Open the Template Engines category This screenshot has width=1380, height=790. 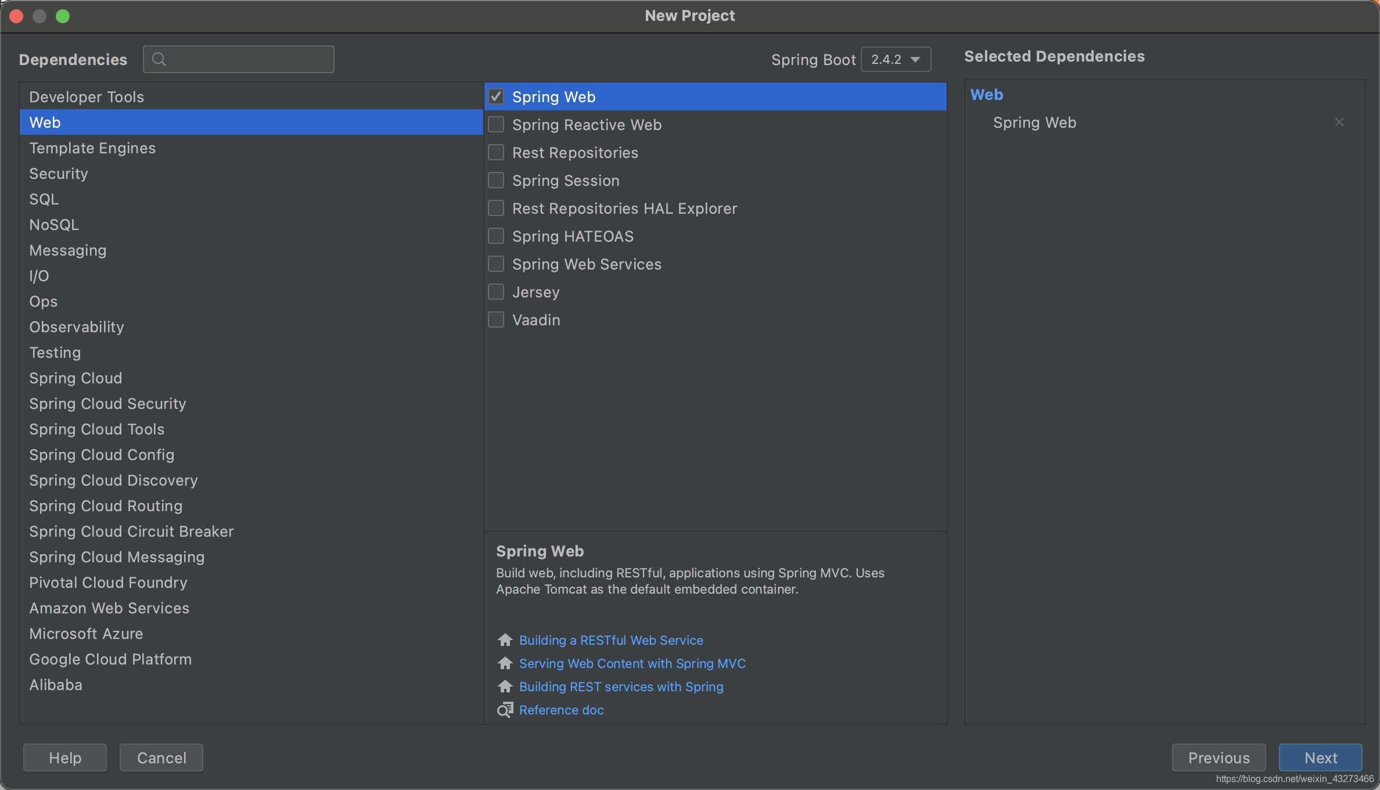pos(251,148)
